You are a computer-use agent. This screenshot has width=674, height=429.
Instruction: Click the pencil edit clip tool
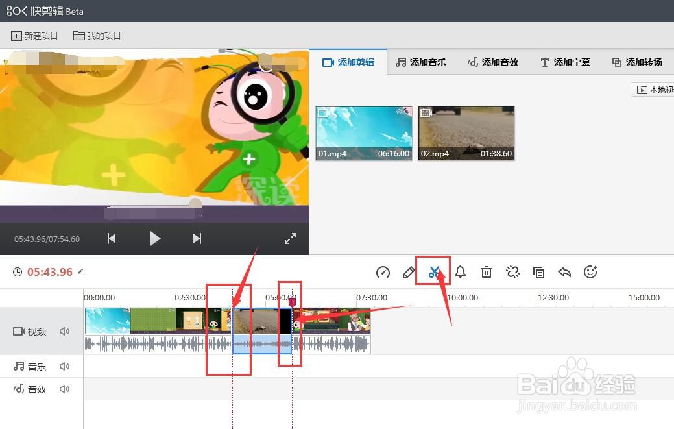[x=408, y=272]
